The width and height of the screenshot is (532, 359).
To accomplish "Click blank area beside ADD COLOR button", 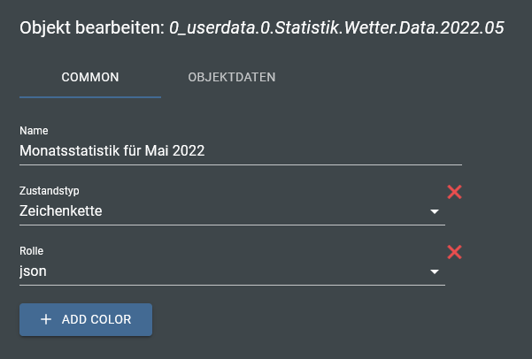I will [310, 320].
